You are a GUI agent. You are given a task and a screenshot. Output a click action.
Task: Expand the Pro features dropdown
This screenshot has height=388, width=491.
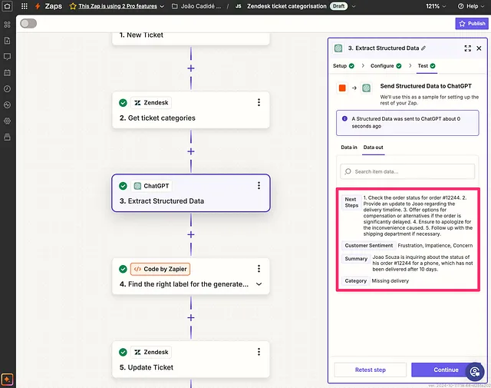click(162, 6)
